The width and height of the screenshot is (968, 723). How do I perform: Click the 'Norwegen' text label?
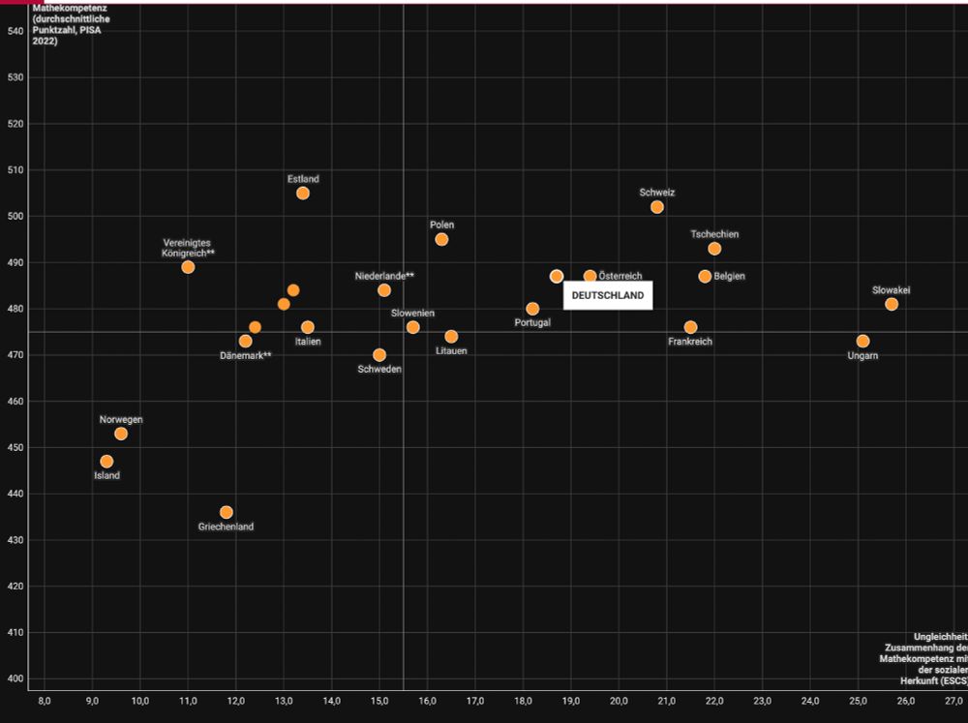click(x=121, y=420)
